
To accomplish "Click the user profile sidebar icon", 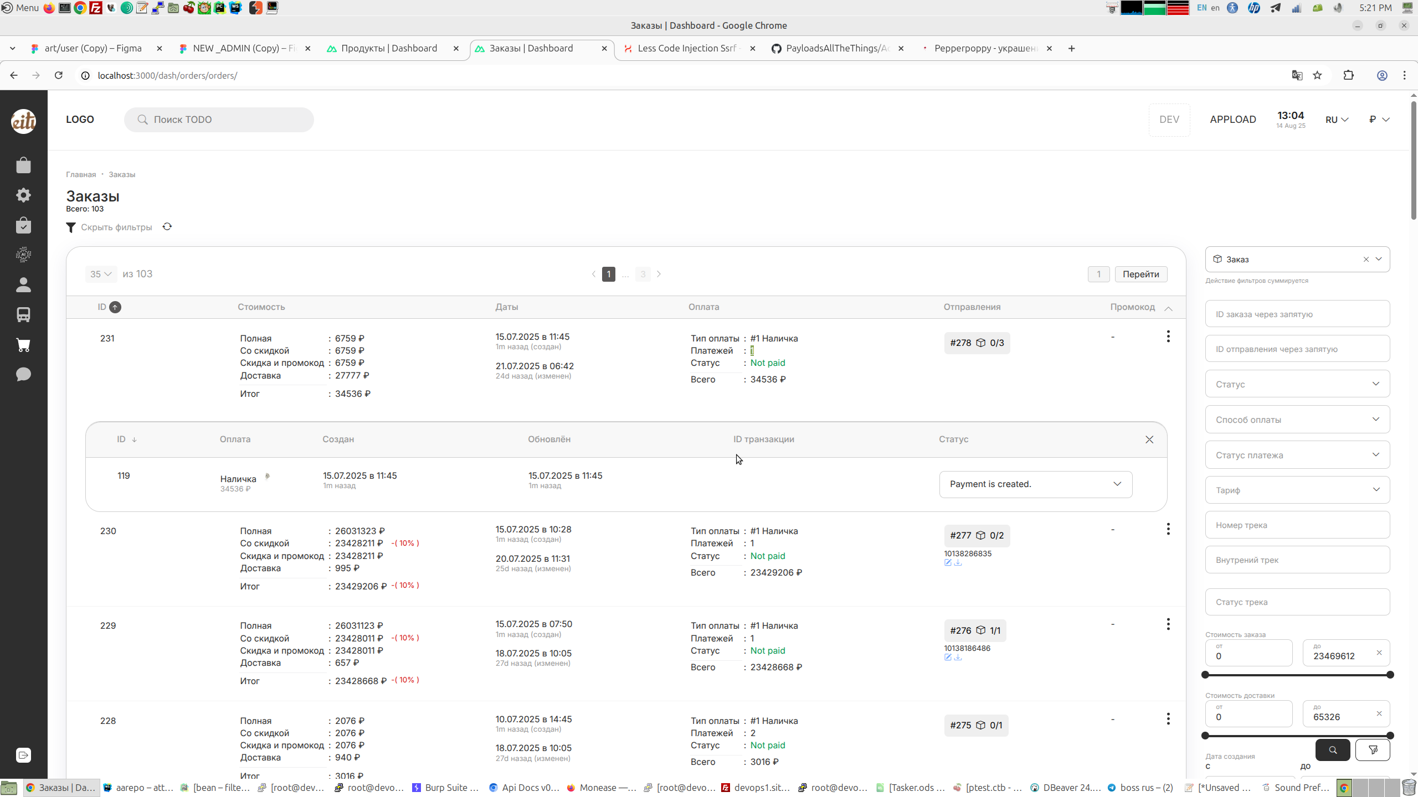I will pyautogui.click(x=23, y=285).
